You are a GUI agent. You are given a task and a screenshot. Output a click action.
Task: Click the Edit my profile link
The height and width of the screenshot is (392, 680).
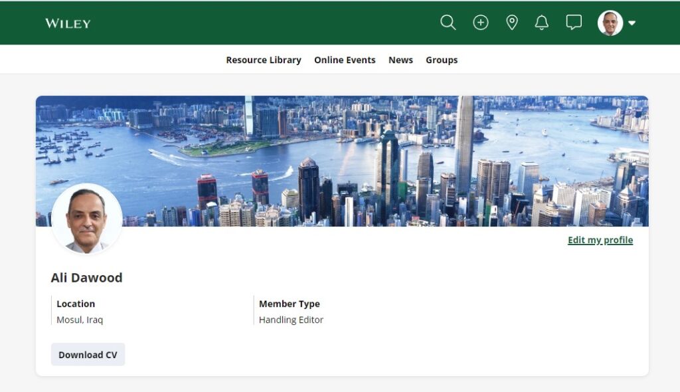point(600,241)
